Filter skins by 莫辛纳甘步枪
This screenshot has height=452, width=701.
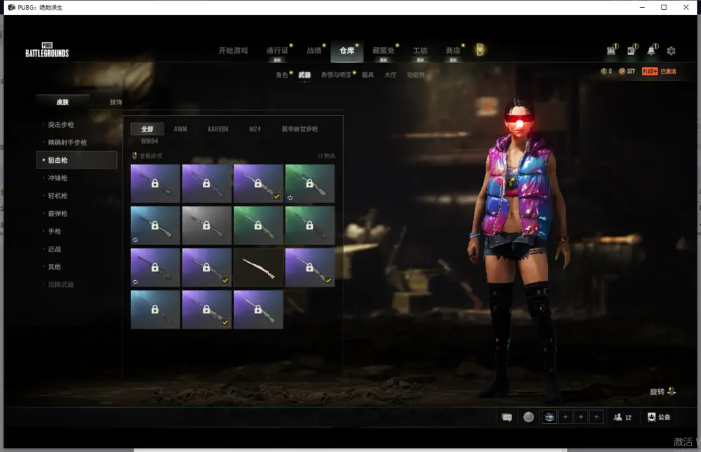(x=299, y=128)
